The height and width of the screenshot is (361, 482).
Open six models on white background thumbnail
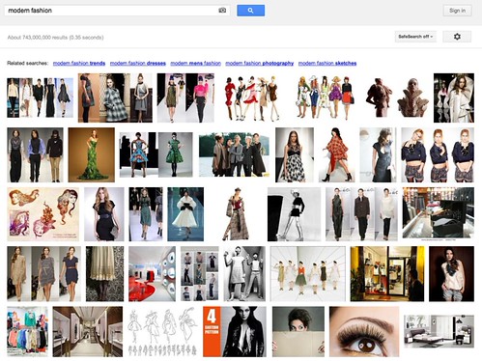click(x=308, y=274)
